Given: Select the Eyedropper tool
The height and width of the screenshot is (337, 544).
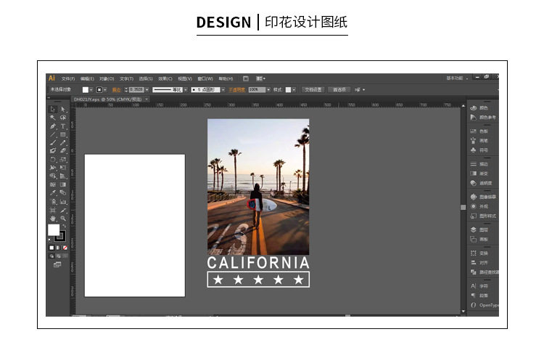Looking at the screenshot, I should point(53,192).
